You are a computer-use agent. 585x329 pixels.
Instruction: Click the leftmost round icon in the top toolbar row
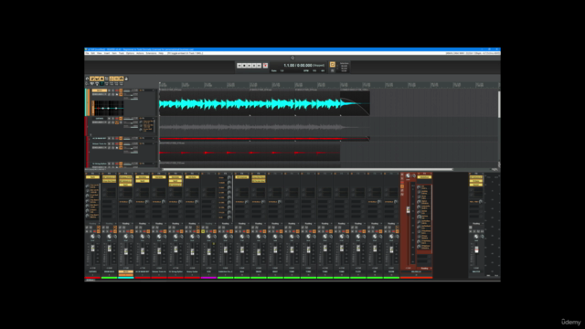[x=88, y=79]
